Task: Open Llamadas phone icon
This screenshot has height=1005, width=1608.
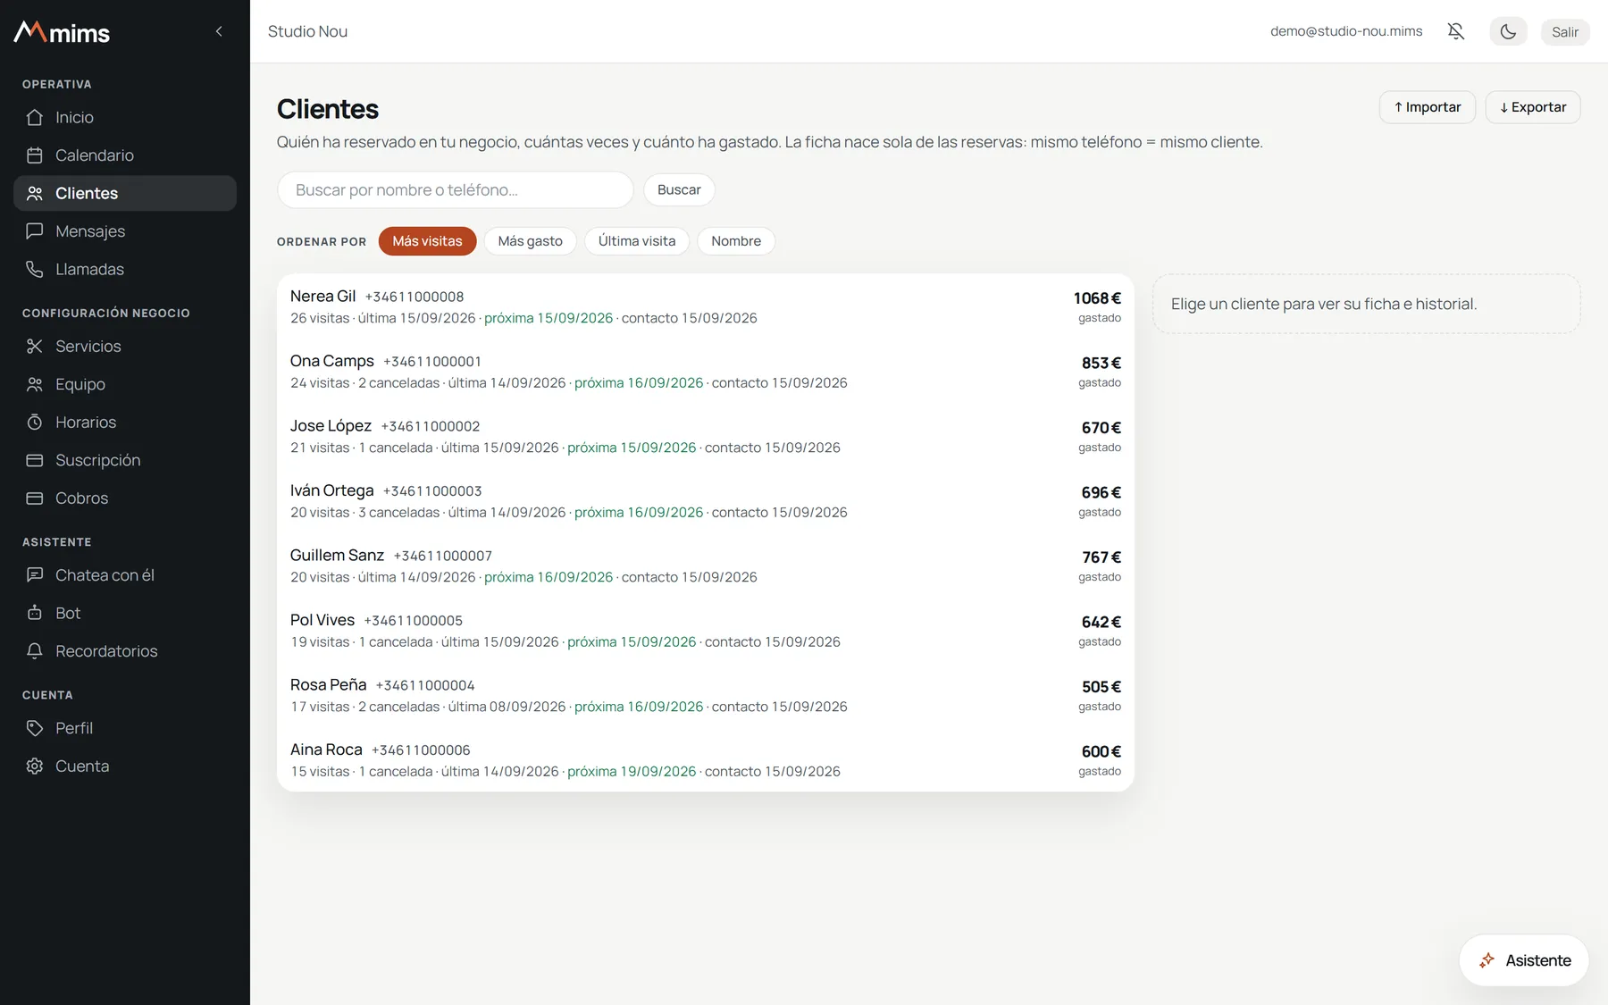Action: click(35, 269)
